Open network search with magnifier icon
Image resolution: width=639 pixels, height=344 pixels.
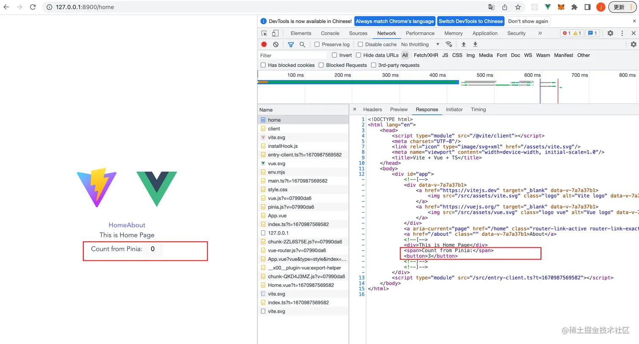pyautogui.click(x=302, y=44)
